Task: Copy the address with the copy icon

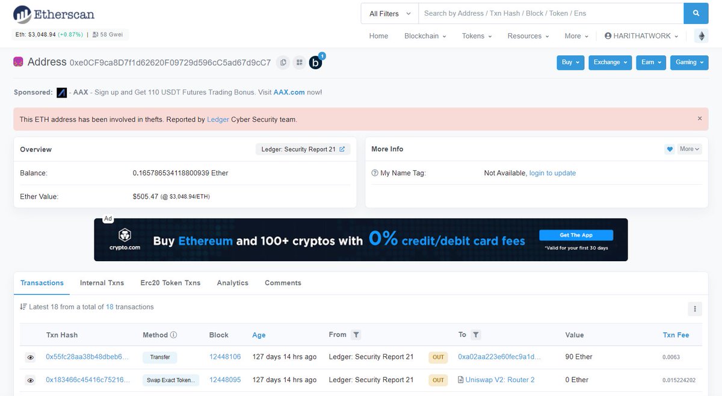Action: tap(283, 62)
